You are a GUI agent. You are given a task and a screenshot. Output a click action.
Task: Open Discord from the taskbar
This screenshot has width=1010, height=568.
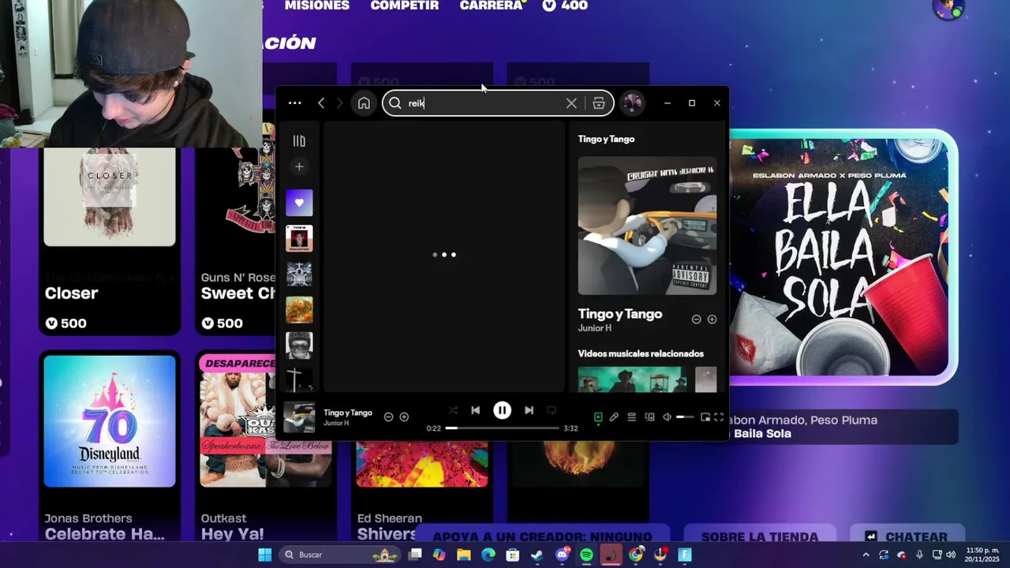(x=562, y=555)
